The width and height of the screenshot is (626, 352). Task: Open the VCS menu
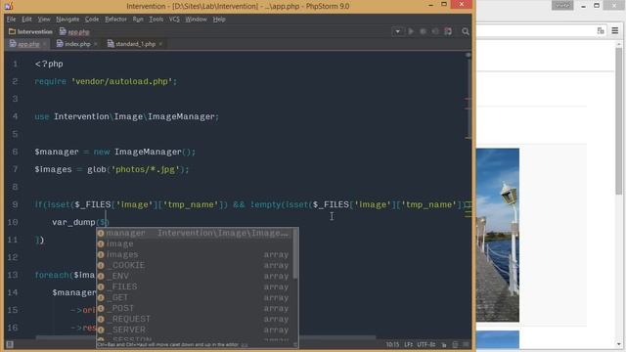[174, 20]
